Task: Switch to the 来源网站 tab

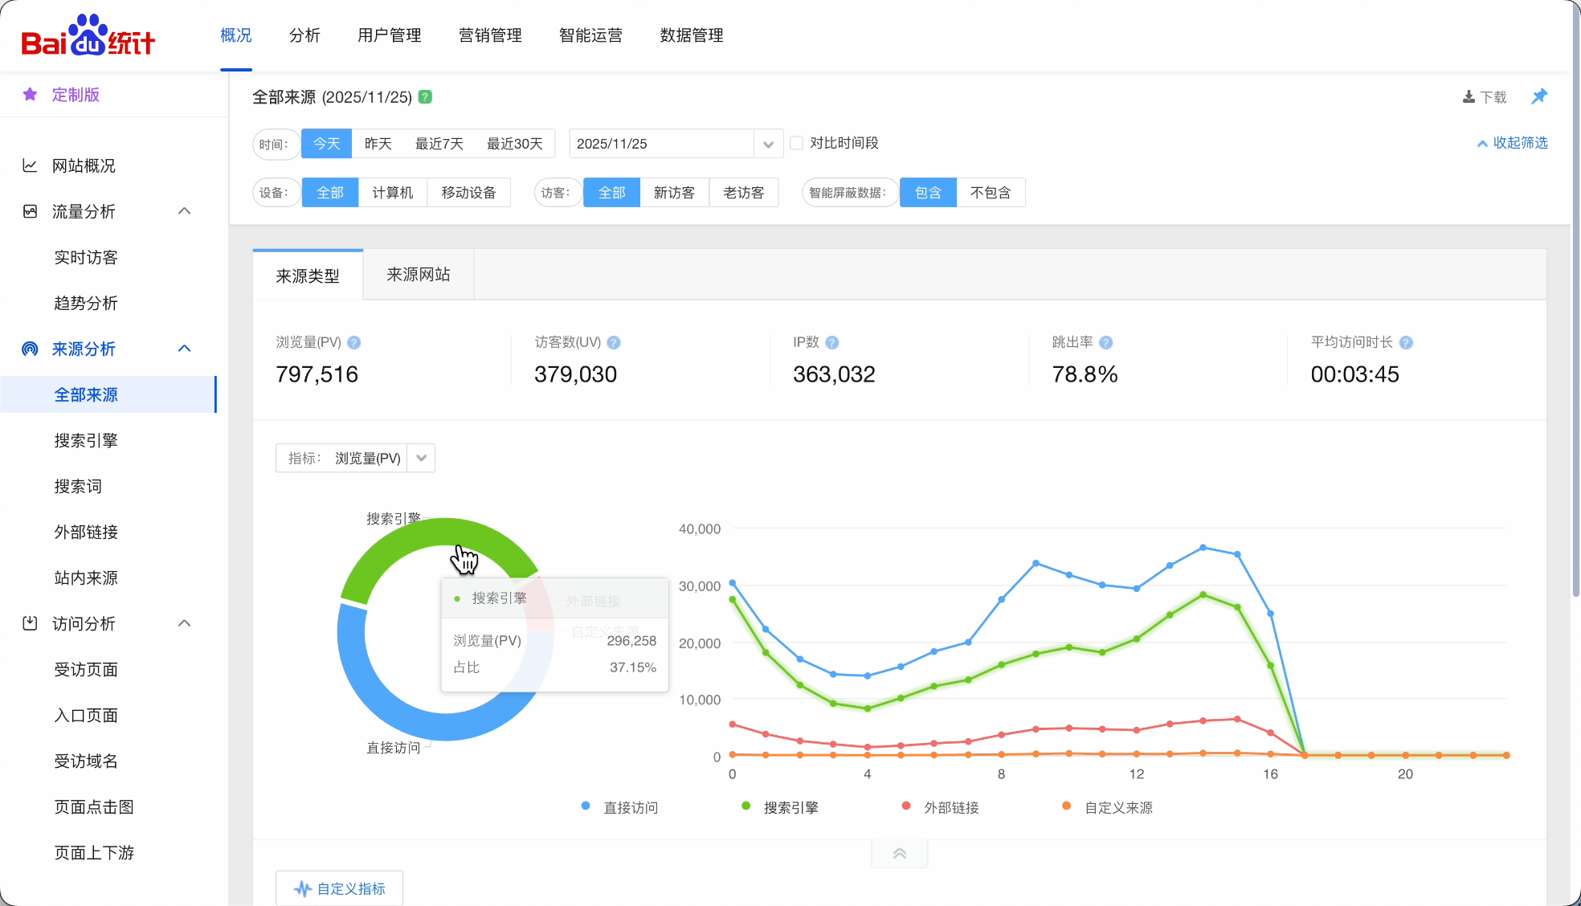Action: tap(418, 275)
